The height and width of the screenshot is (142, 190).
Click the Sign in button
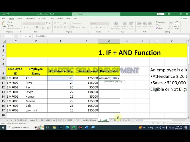point(160,14)
